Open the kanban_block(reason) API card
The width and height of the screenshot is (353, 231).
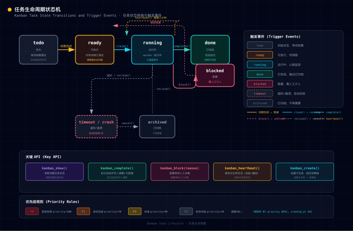(180, 172)
